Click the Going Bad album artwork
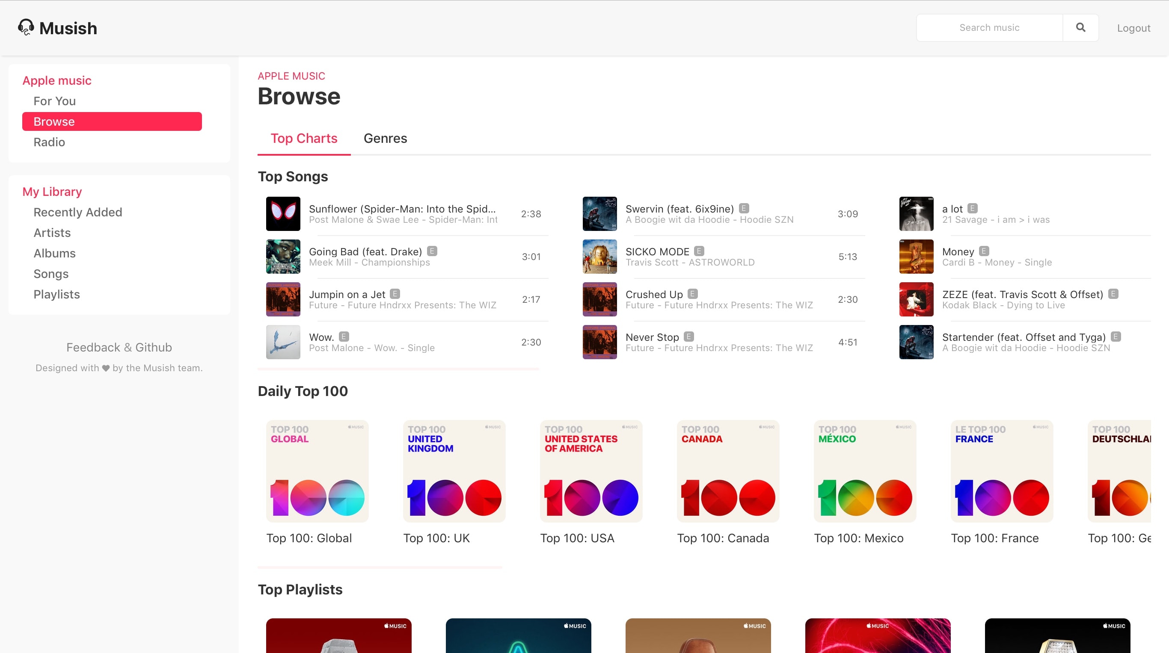 tap(283, 257)
